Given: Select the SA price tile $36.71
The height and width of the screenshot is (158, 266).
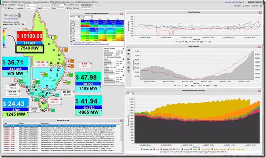Looking at the screenshot, I should click(x=15, y=62).
